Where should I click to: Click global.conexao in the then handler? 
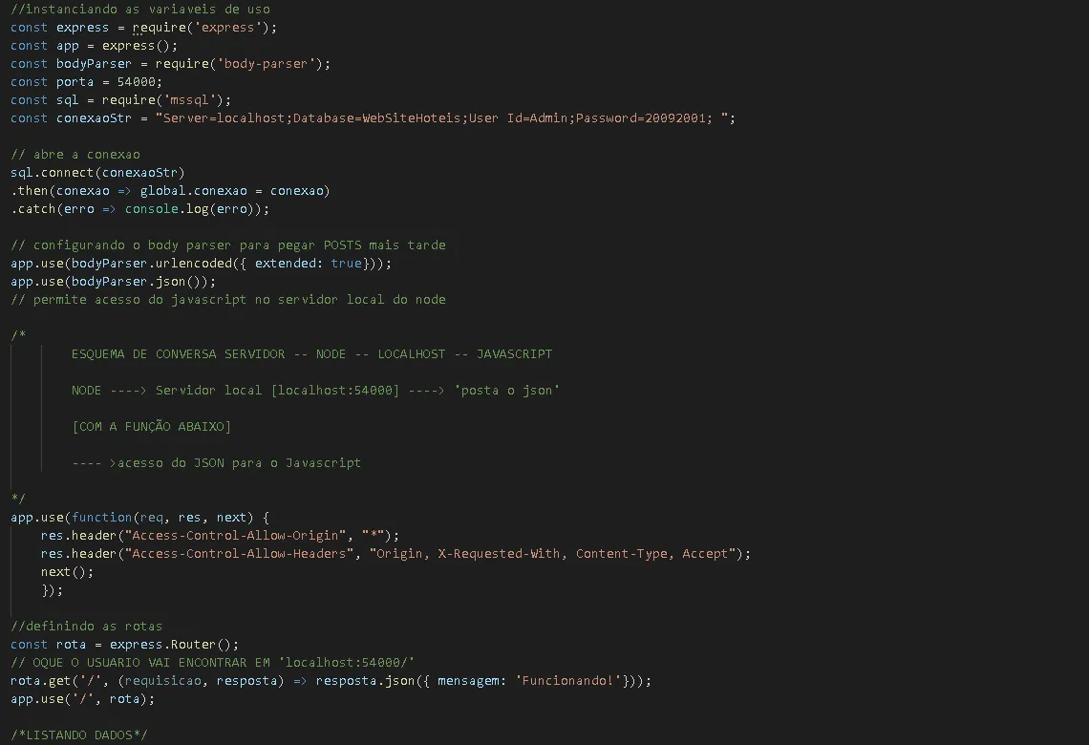[x=200, y=191]
